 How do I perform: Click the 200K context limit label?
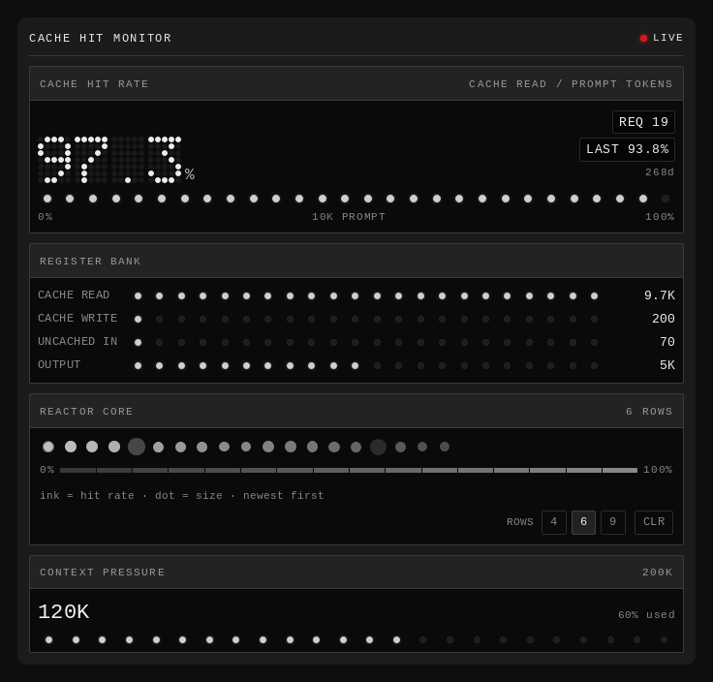click(x=657, y=572)
